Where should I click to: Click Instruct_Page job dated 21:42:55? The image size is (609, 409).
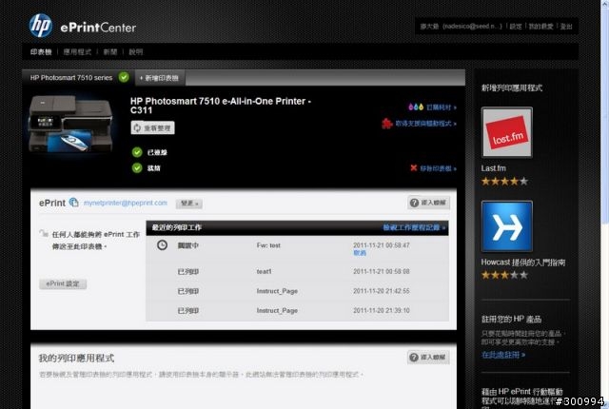point(277,291)
